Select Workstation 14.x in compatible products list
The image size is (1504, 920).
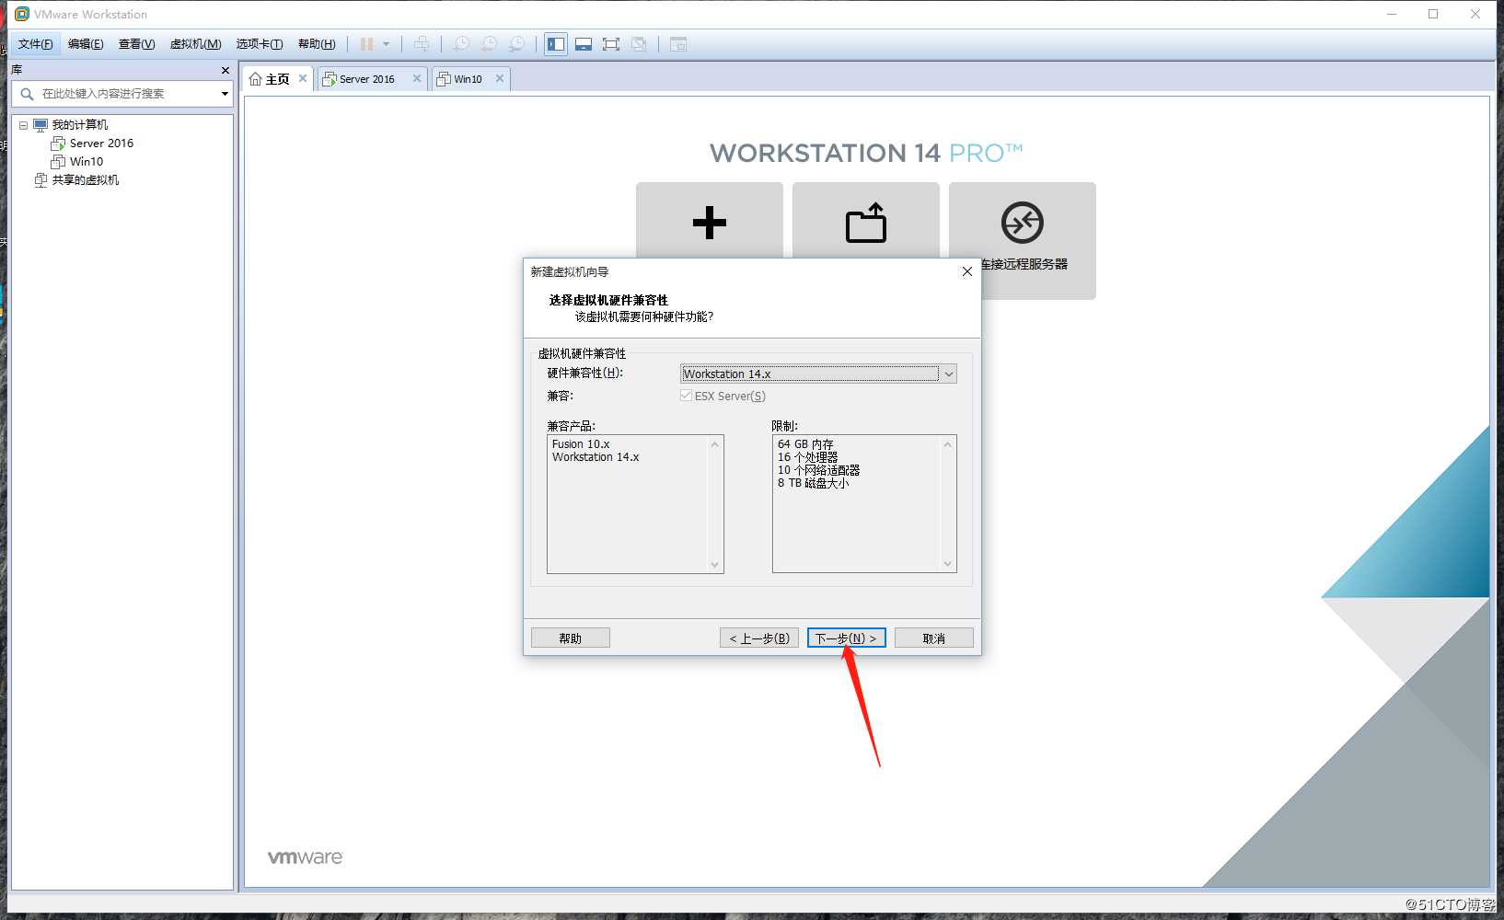pos(596,457)
